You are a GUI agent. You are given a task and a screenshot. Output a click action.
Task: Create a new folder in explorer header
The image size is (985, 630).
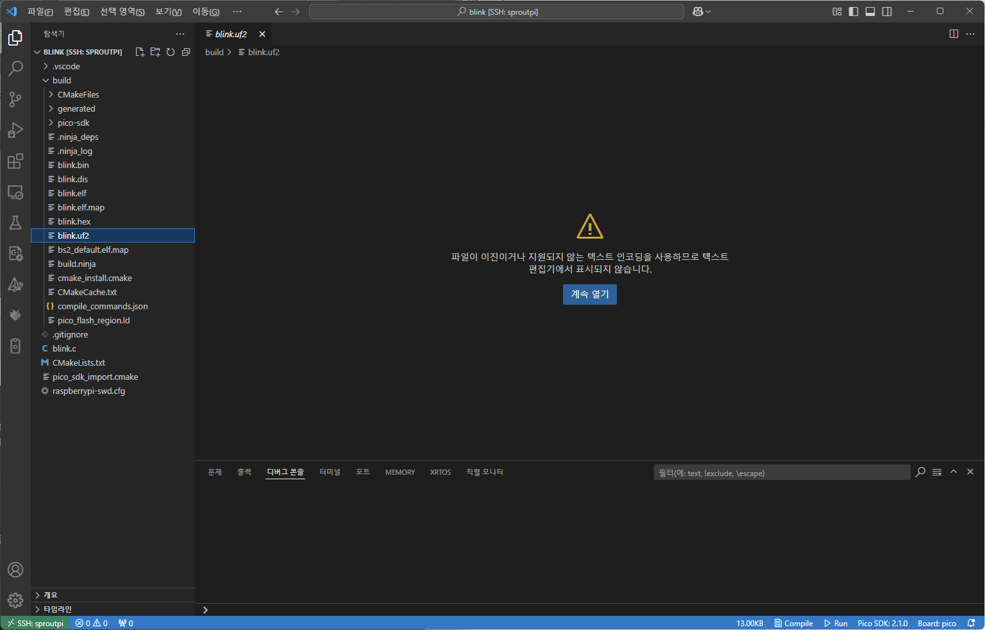pyautogui.click(x=155, y=52)
